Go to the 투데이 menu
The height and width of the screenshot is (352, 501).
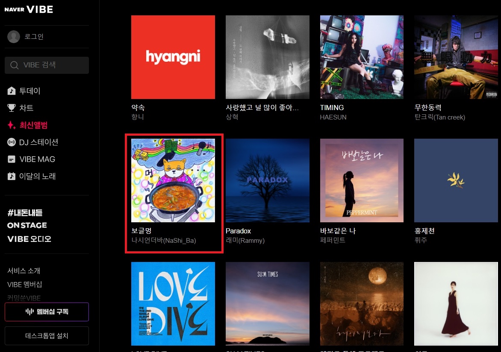(x=30, y=91)
